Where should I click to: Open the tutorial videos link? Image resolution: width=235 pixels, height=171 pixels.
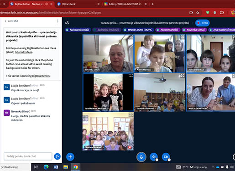click(24, 52)
